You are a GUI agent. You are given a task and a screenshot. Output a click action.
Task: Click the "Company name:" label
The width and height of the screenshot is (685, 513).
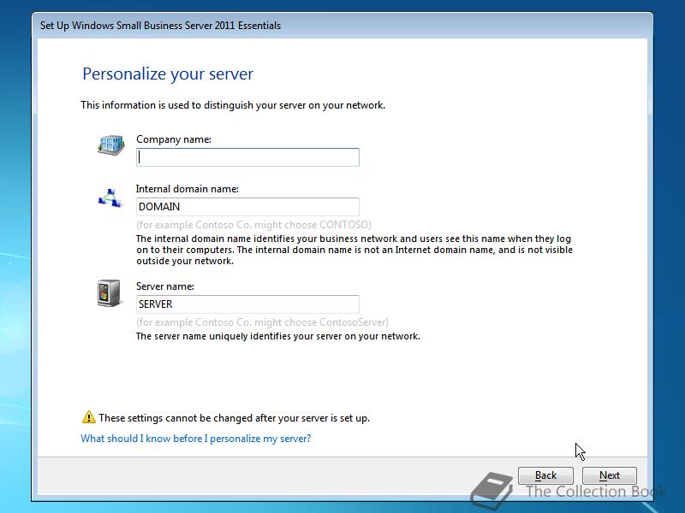174,139
